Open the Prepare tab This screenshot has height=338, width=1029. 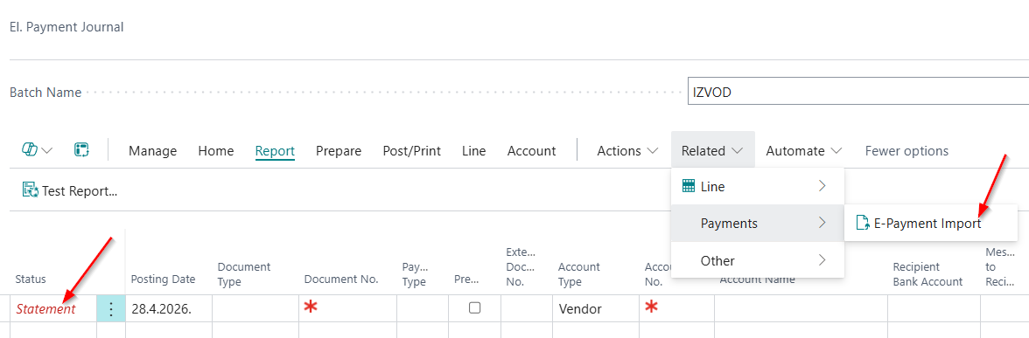click(339, 150)
